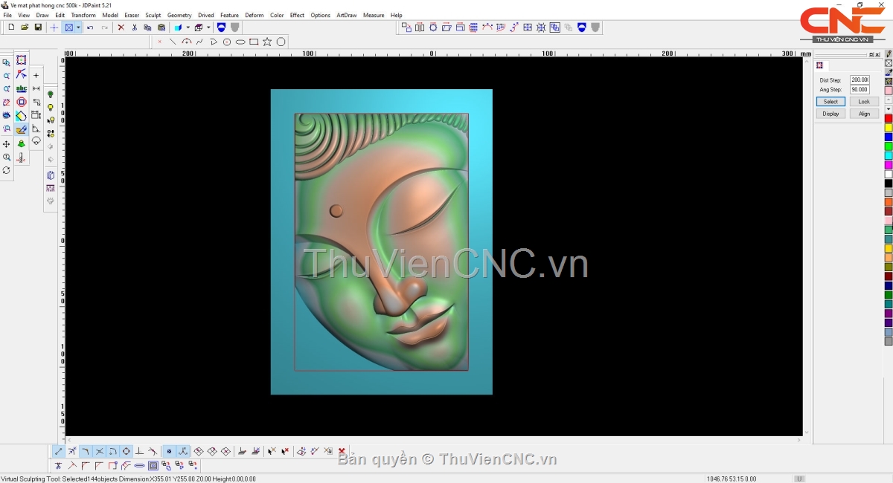The height and width of the screenshot is (483, 893).
Task: Expand the wireframe box view dropdown
Action: (208, 27)
